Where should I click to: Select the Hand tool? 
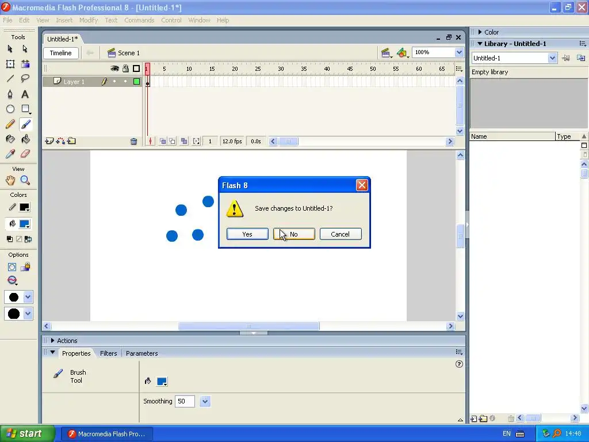click(10, 180)
